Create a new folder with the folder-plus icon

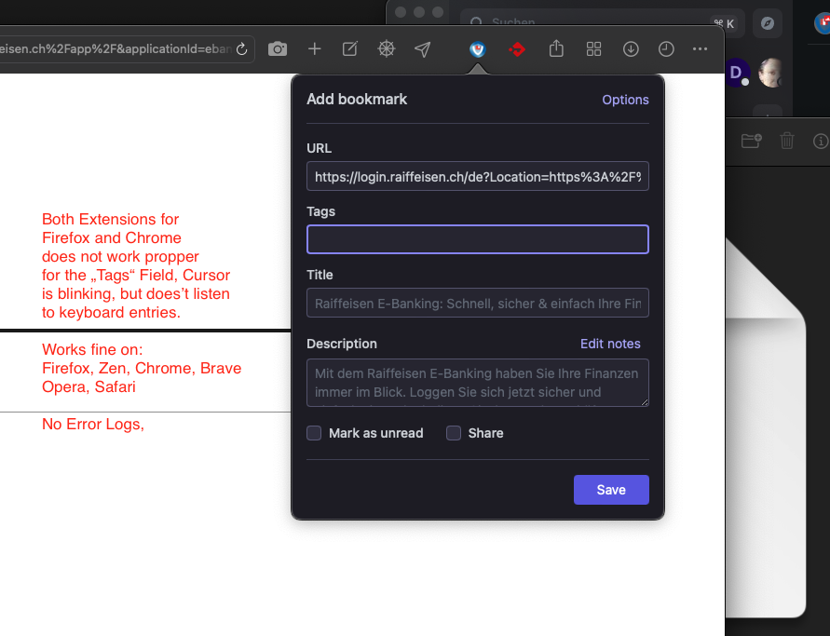coord(751,141)
